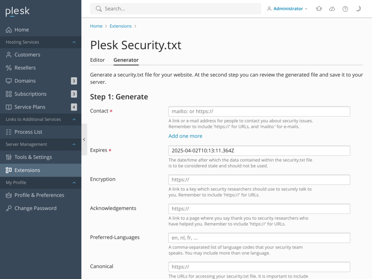
Task: Click the Subscriptions counter badge
Action: tap(74, 94)
